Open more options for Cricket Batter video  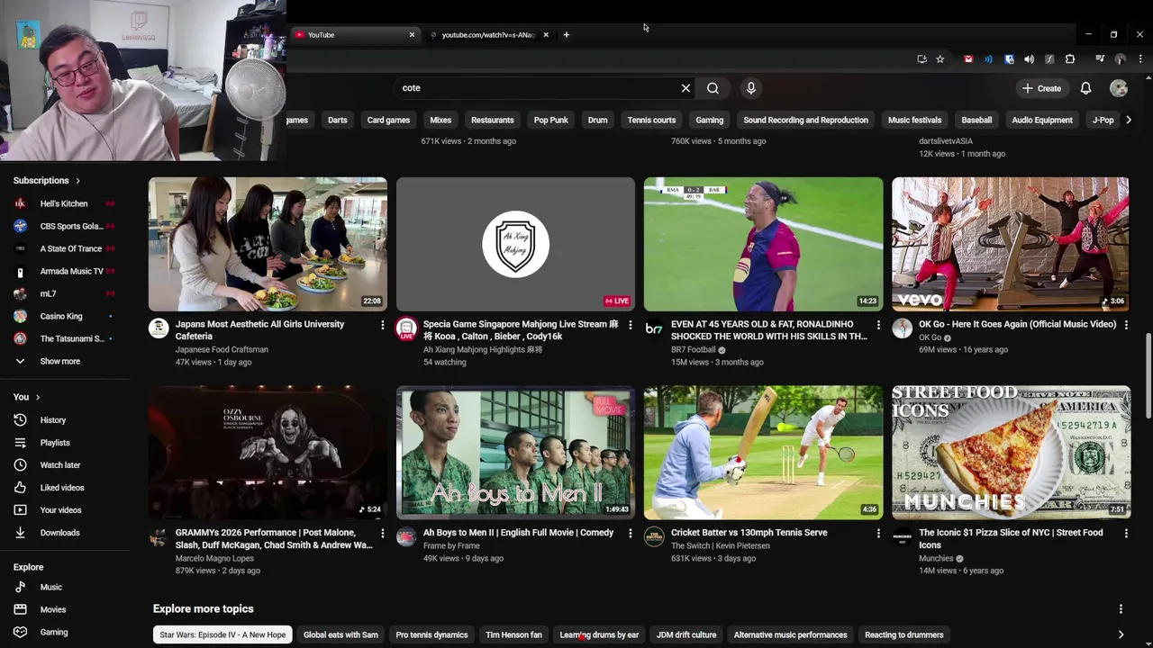pos(878,534)
